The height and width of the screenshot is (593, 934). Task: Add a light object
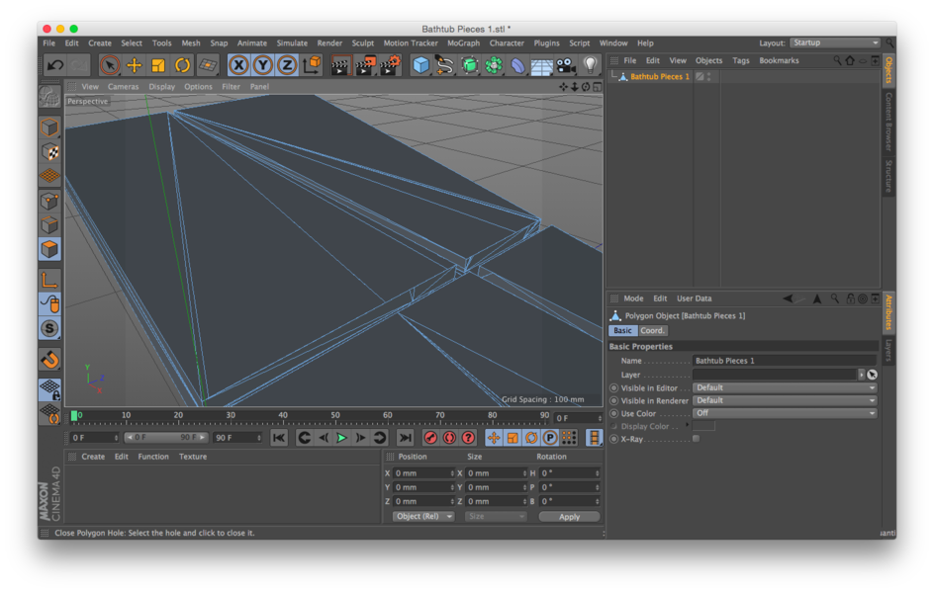pyautogui.click(x=590, y=65)
